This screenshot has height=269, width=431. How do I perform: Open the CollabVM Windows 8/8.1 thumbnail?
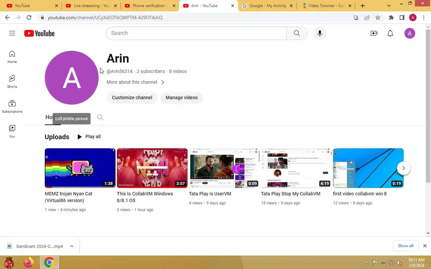[152, 168]
